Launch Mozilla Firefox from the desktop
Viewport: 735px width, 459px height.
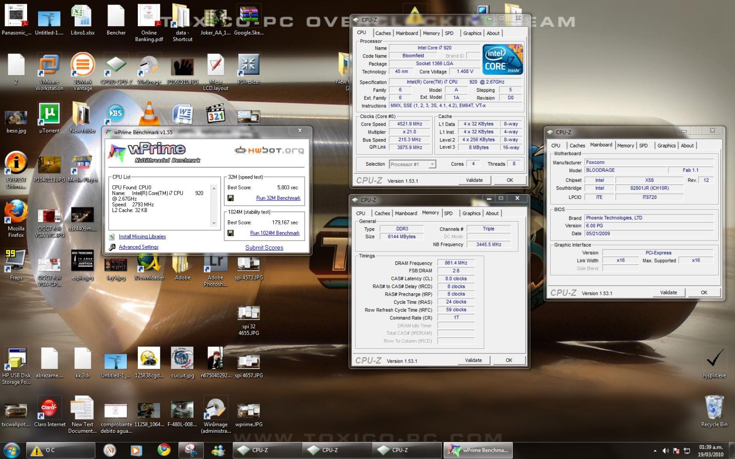tap(16, 219)
